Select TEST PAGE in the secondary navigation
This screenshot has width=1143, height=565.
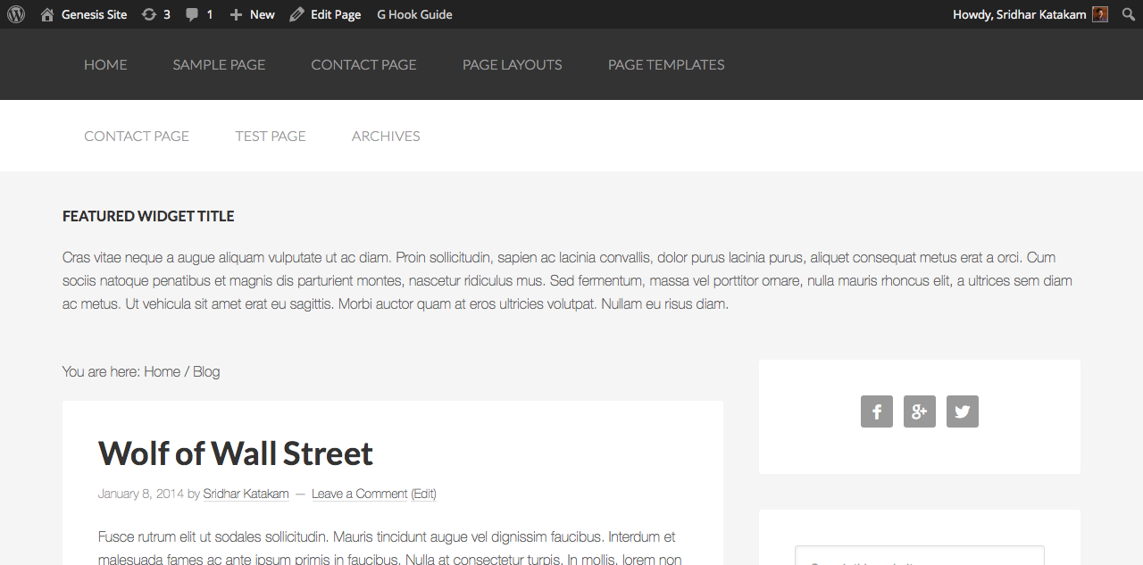(x=270, y=136)
